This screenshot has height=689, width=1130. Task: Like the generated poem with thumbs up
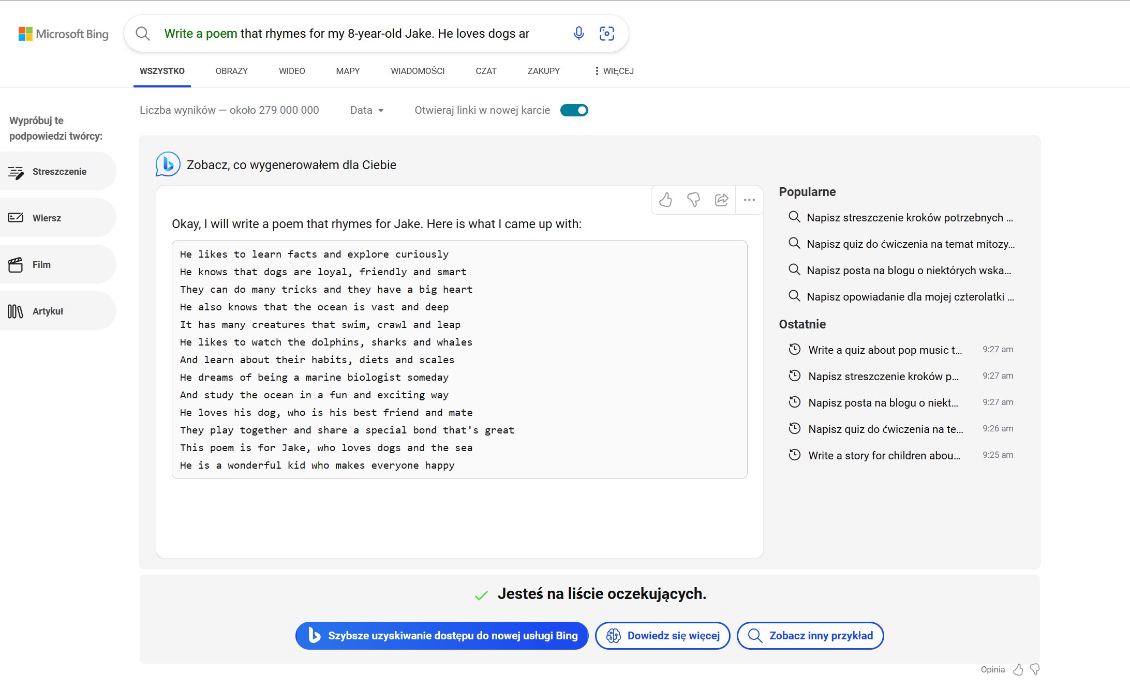(x=665, y=200)
